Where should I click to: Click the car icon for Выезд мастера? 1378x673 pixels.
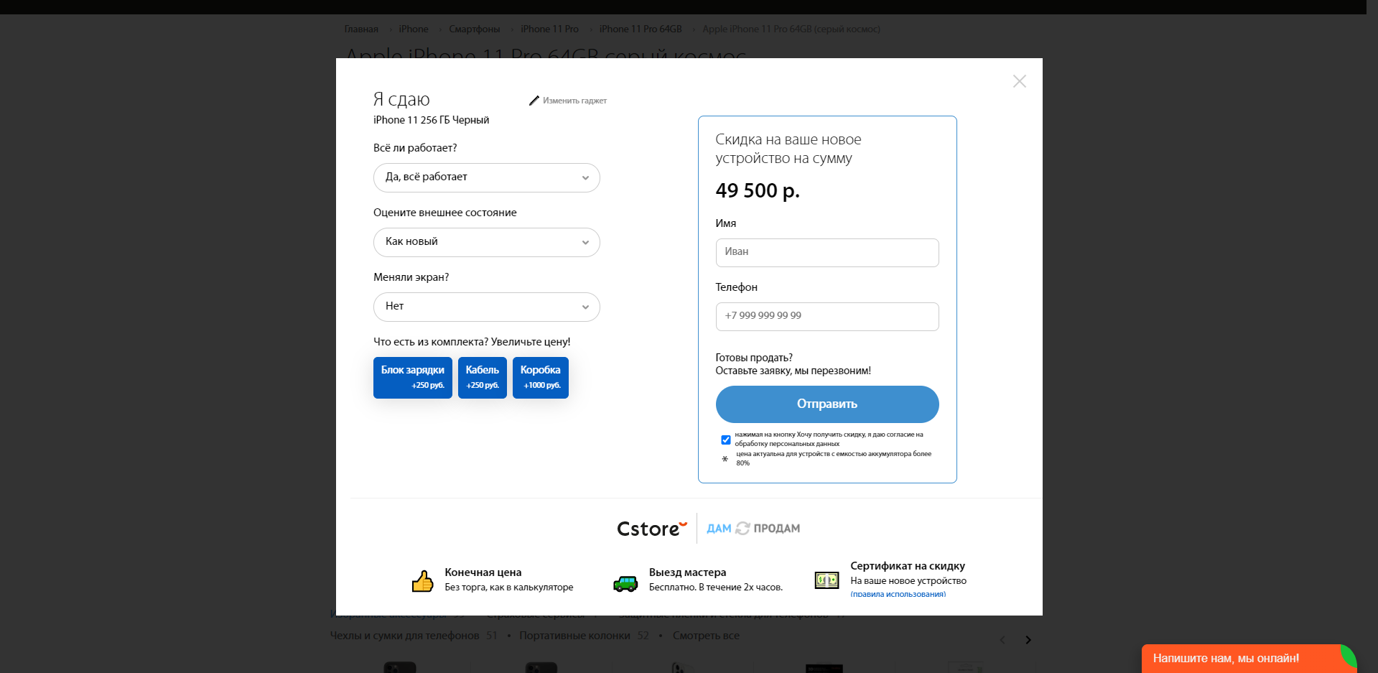pyautogui.click(x=625, y=583)
